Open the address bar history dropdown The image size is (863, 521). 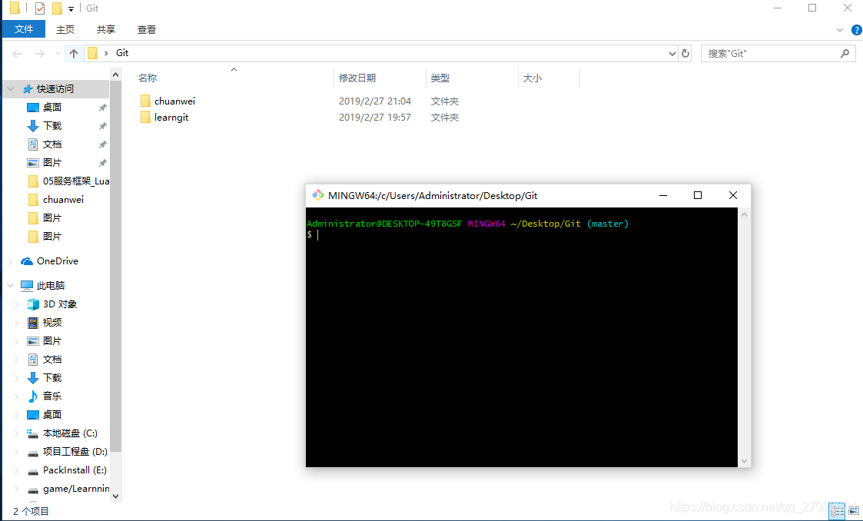point(672,53)
